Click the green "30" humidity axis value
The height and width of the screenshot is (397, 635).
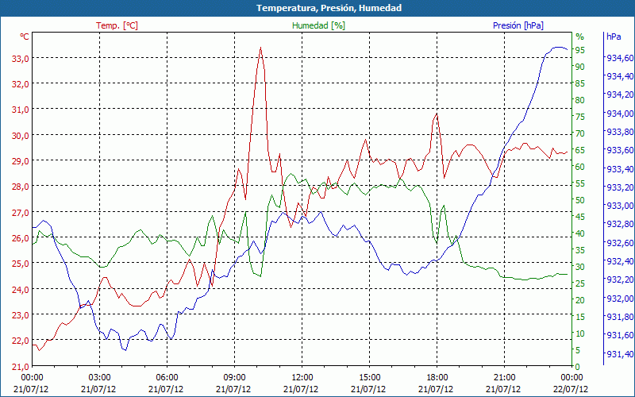pyautogui.click(x=580, y=267)
